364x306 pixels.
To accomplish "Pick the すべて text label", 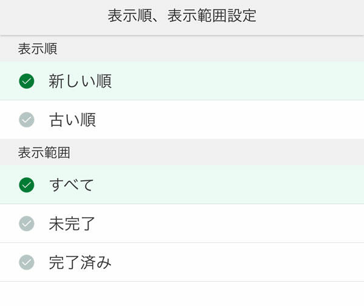I will pyautogui.click(x=72, y=185).
